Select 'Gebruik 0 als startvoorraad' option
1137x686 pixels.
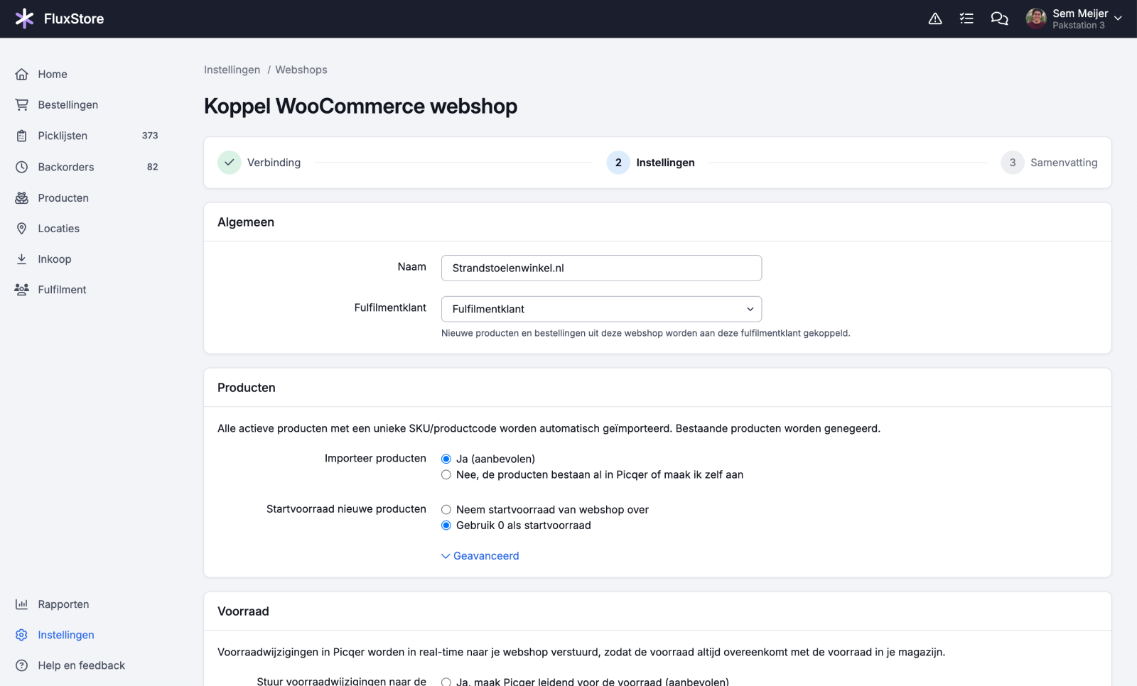coord(446,526)
